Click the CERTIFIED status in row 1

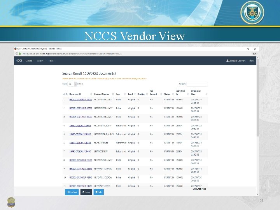[169, 100]
